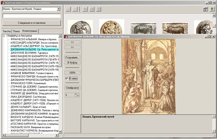The width and height of the screenshot is (217, 139).
Task: Click the tree list vertical scrollbar thumb
Action: click(60, 53)
